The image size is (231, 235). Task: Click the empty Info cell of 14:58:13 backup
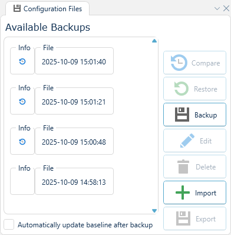[22, 181]
